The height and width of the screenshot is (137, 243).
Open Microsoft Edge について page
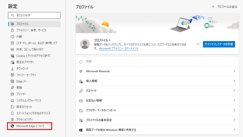30,126
